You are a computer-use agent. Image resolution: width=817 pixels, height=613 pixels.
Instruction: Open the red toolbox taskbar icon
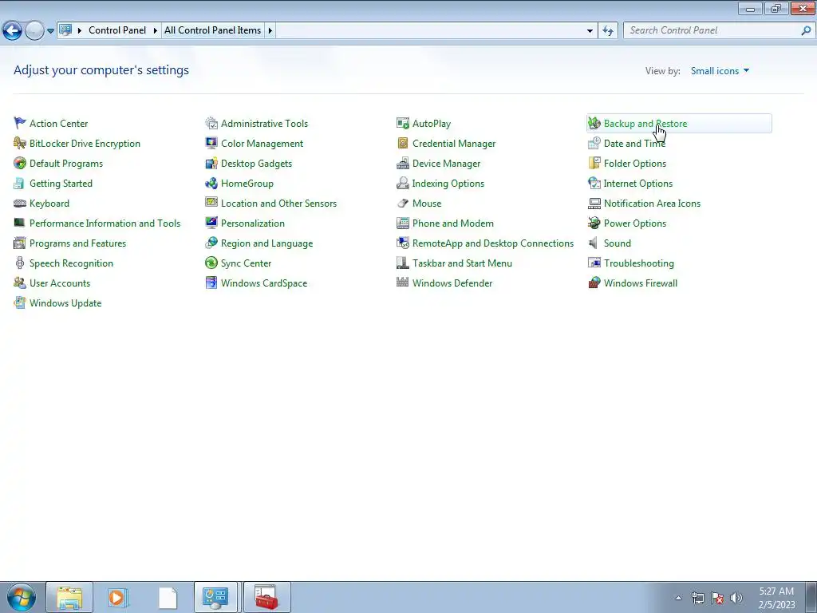click(266, 597)
